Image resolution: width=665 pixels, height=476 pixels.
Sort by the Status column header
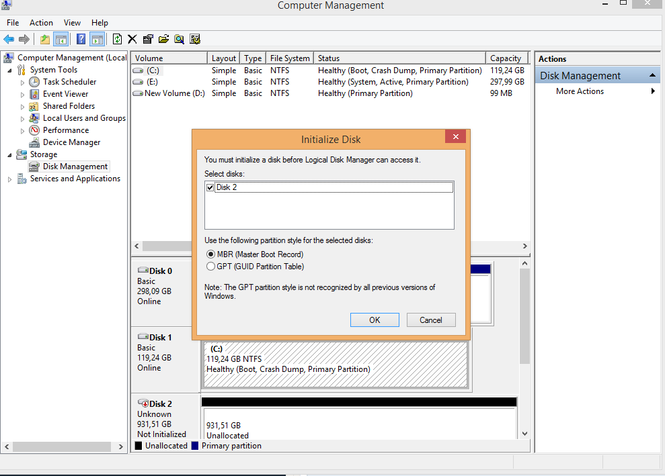[x=399, y=58]
